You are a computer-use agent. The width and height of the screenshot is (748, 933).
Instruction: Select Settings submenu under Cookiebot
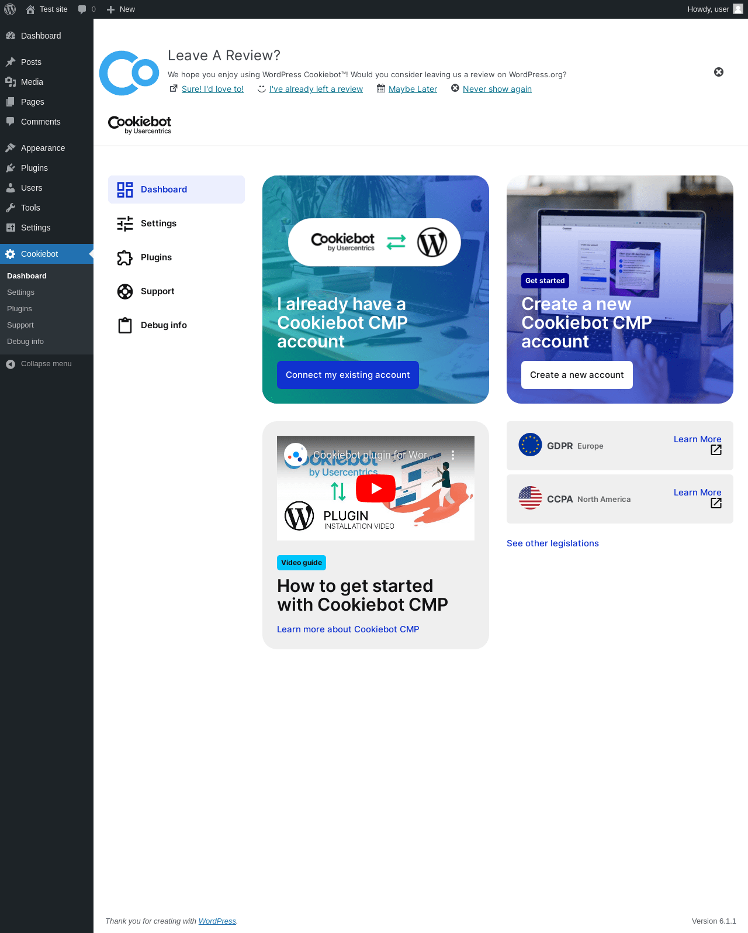(21, 292)
